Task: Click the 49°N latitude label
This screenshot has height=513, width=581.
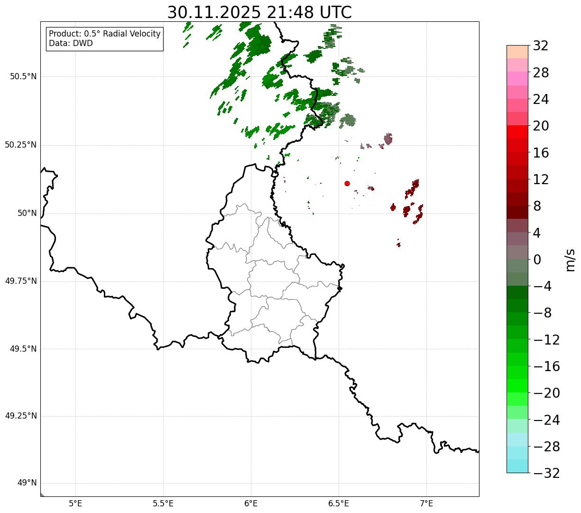Action: [27, 483]
